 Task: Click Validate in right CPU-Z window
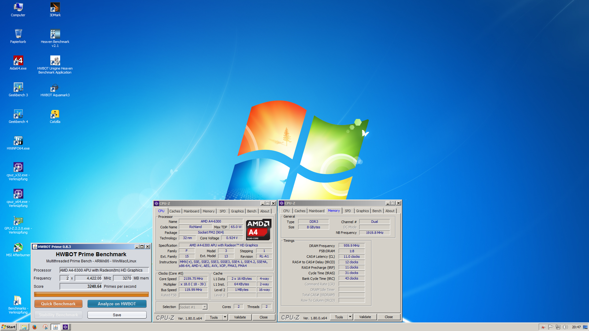365,317
